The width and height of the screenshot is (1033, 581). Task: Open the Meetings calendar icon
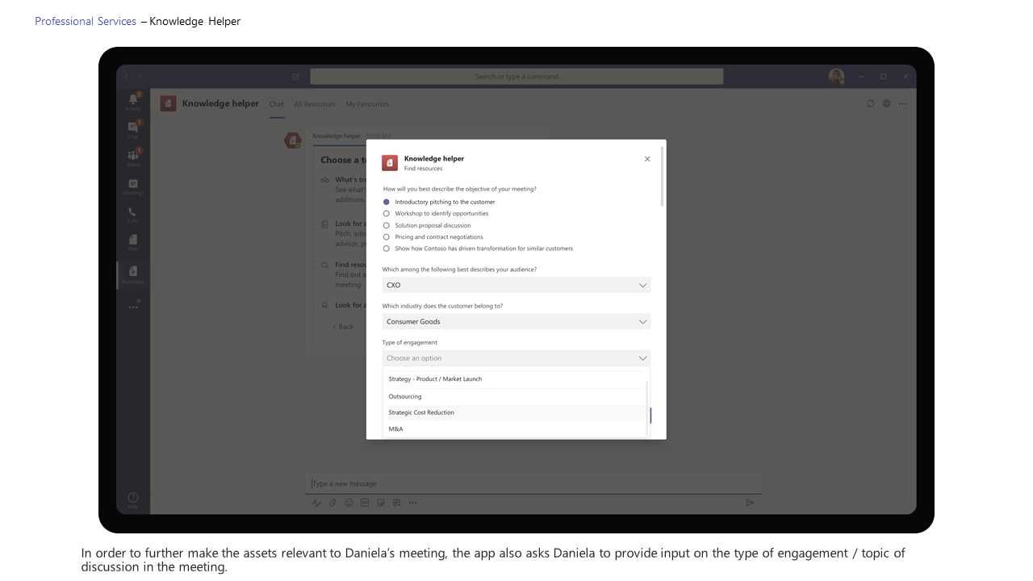[x=133, y=186]
